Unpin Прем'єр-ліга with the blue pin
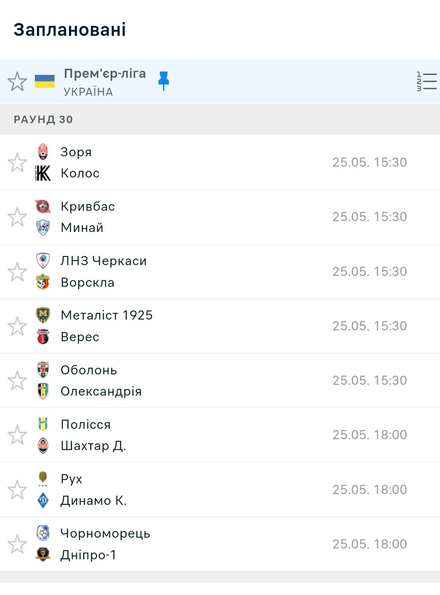 [x=164, y=81]
